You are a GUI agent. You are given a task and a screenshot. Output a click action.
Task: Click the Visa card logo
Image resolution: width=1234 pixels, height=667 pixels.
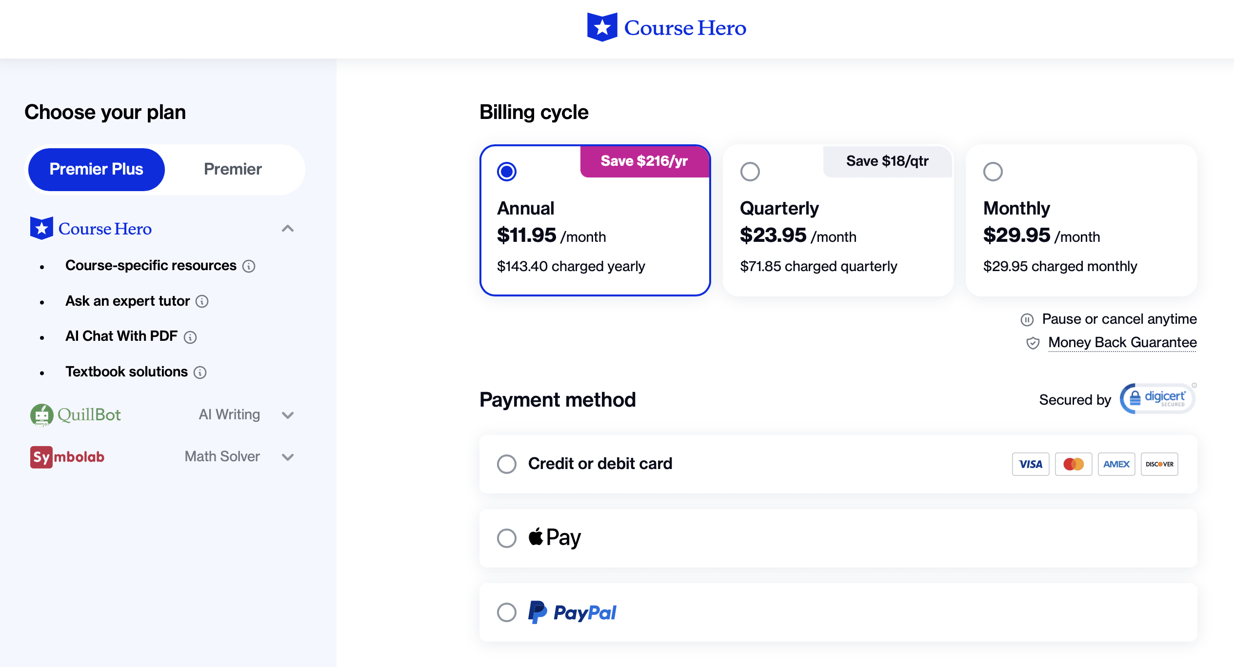tap(1030, 464)
